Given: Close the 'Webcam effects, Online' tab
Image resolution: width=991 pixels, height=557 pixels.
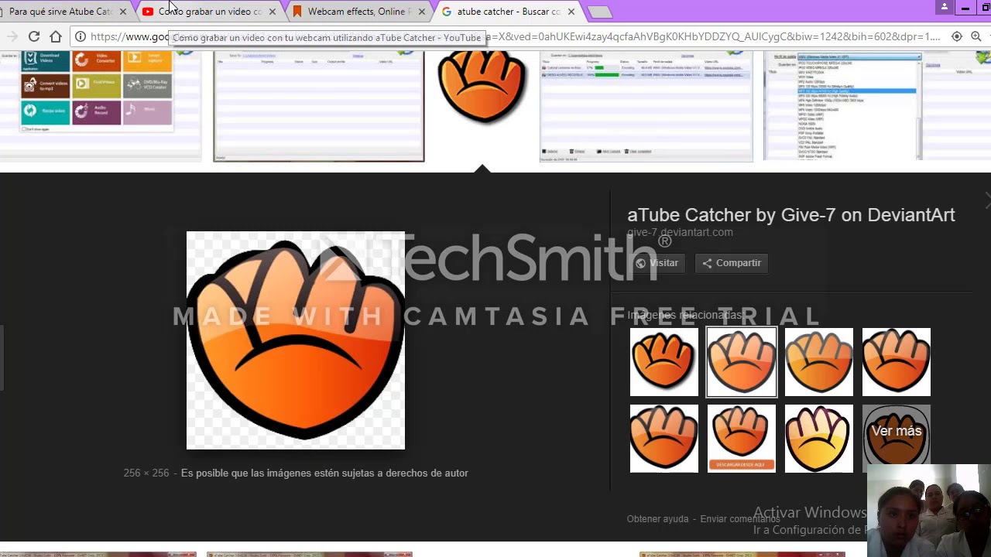Looking at the screenshot, I should pyautogui.click(x=422, y=12).
